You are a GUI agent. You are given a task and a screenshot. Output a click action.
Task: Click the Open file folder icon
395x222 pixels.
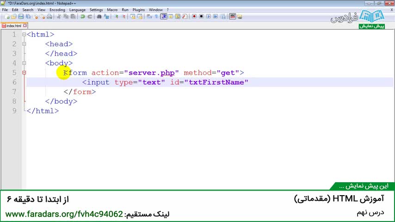[x=14, y=17]
